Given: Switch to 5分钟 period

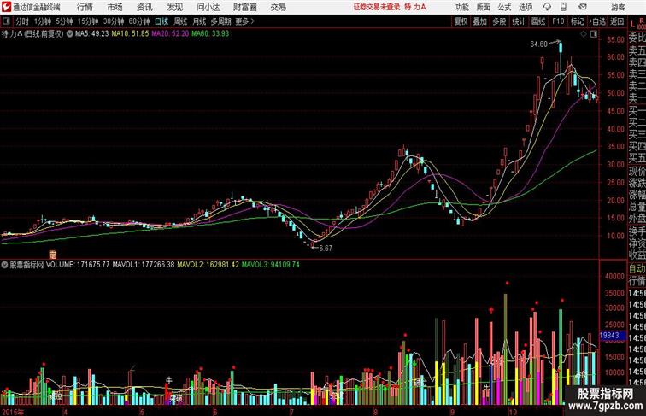Looking at the screenshot, I should pyautogui.click(x=64, y=21).
